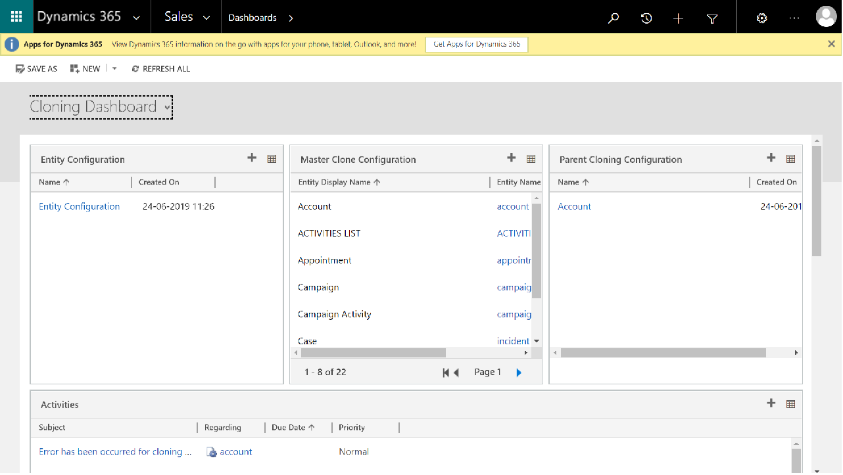Open advanced find funnel icon
The image size is (843, 475).
[x=712, y=18]
